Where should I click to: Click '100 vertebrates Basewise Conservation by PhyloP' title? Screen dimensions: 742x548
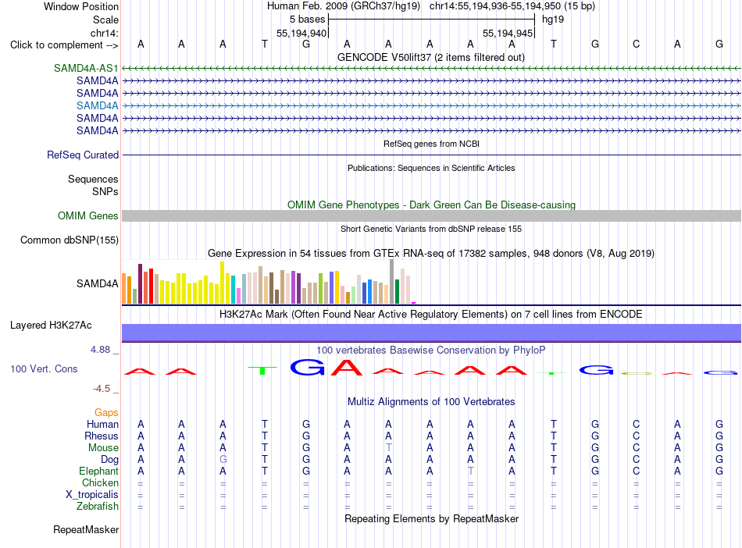(430, 351)
